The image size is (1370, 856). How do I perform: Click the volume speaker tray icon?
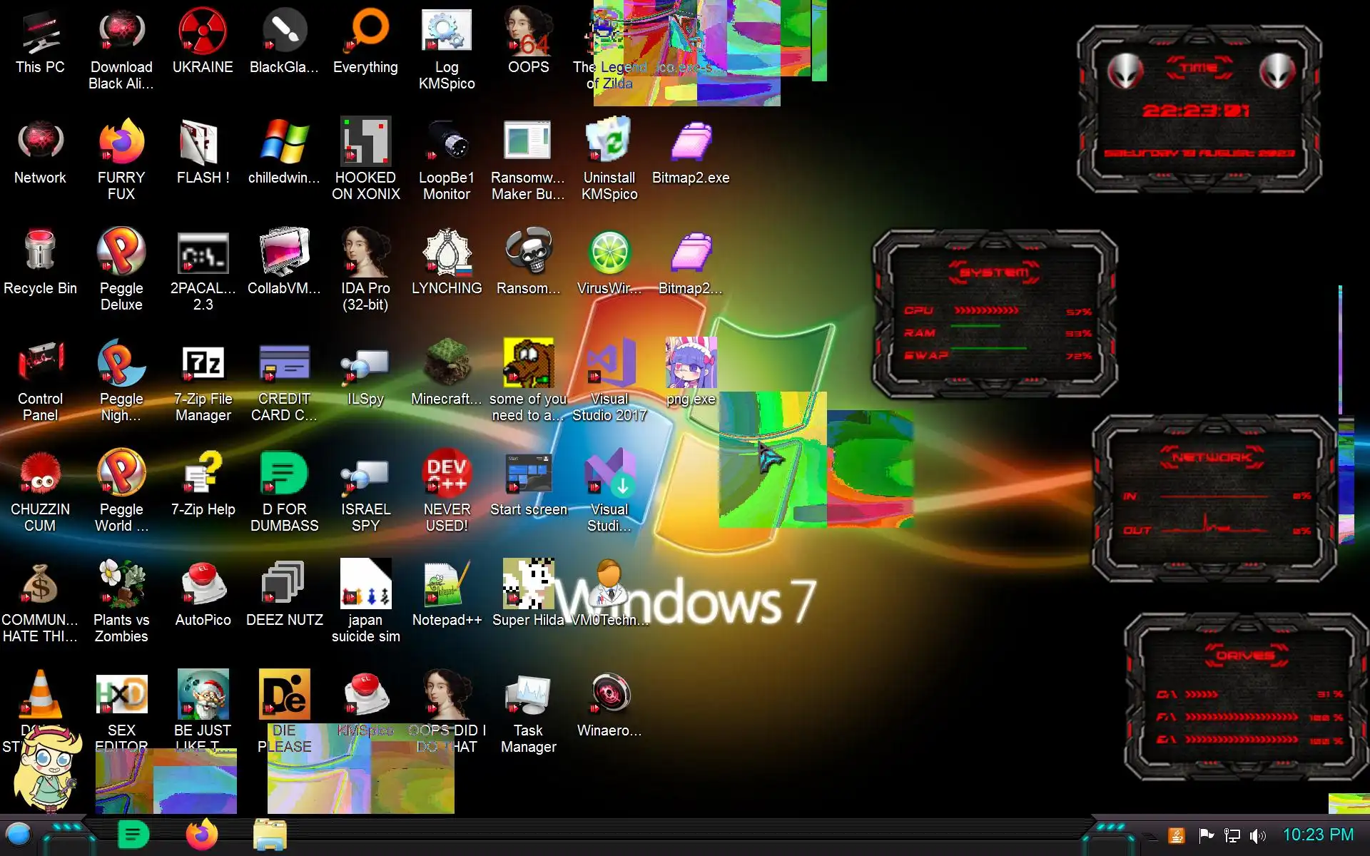[1258, 835]
